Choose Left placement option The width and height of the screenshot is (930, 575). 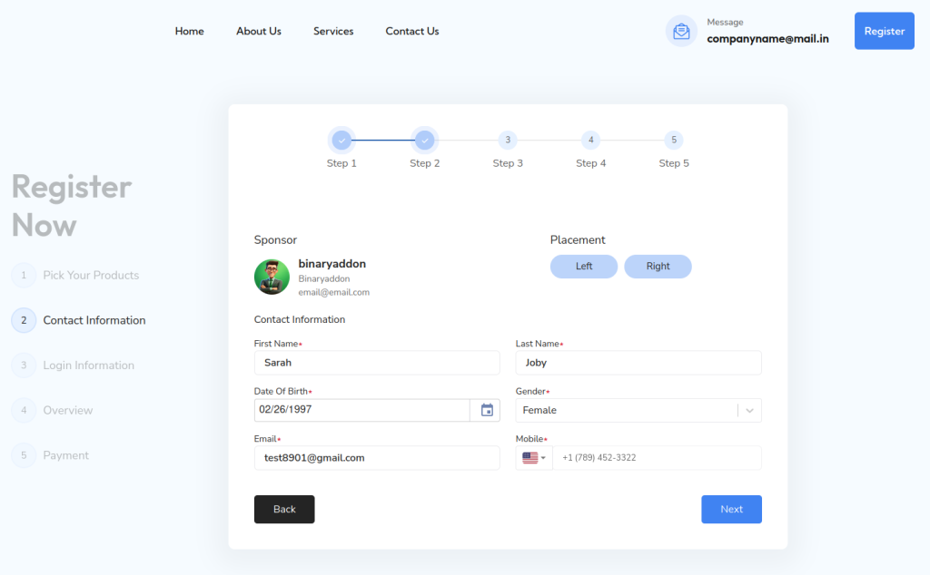[x=584, y=267]
